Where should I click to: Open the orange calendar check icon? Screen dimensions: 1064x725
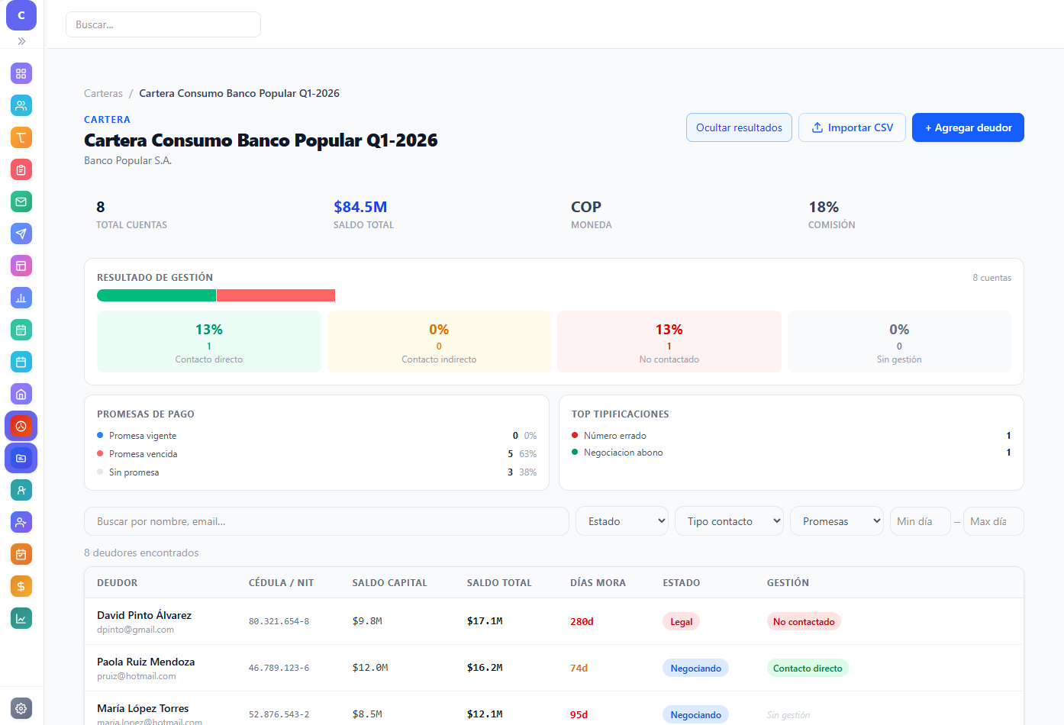[x=21, y=555]
